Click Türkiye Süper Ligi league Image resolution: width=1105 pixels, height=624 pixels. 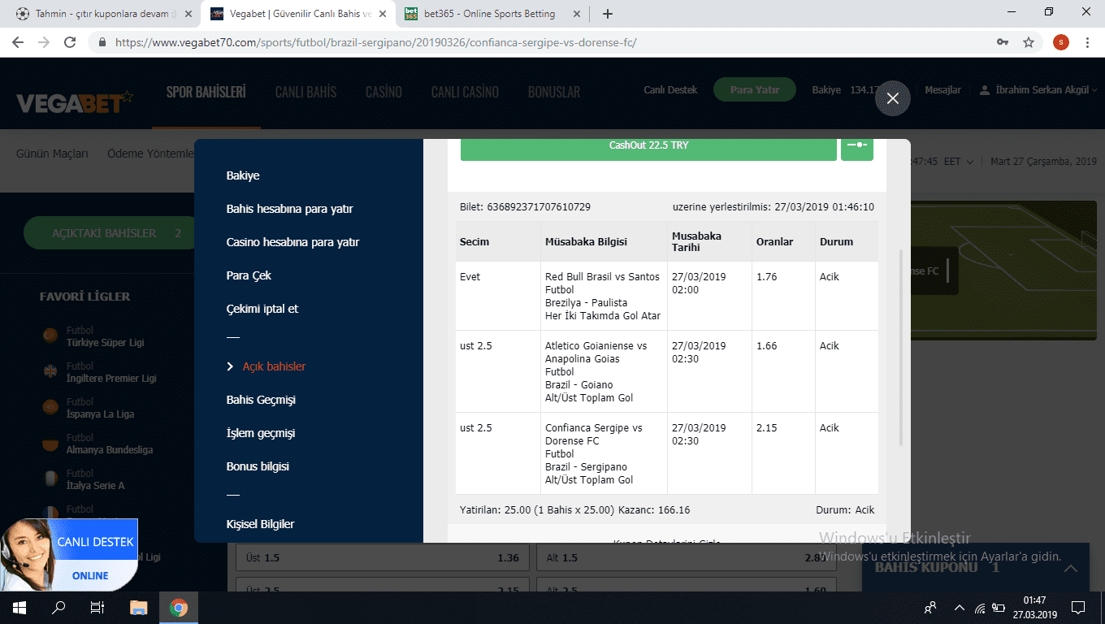pyautogui.click(x=105, y=342)
